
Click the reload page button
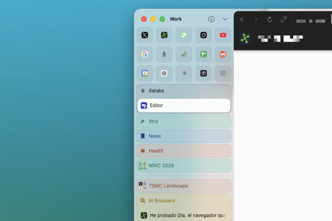(x=270, y=19)
